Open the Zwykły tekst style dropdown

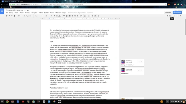tap(28, 16)
